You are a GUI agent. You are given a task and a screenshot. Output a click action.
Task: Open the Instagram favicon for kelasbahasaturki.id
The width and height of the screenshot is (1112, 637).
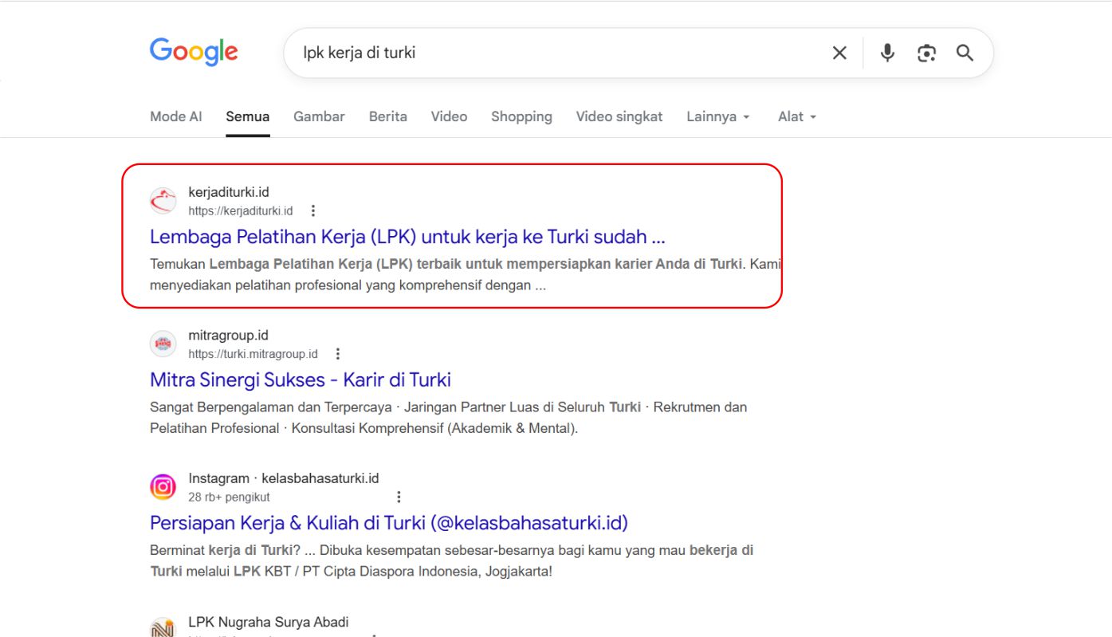(163, 486)
